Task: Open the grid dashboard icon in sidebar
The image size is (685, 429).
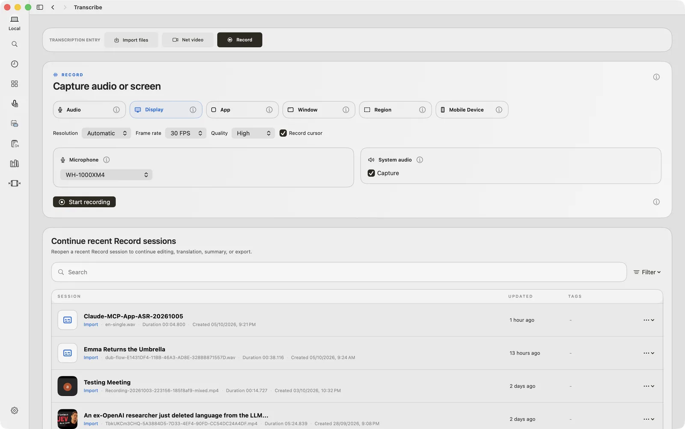Action: pos(15,84)
